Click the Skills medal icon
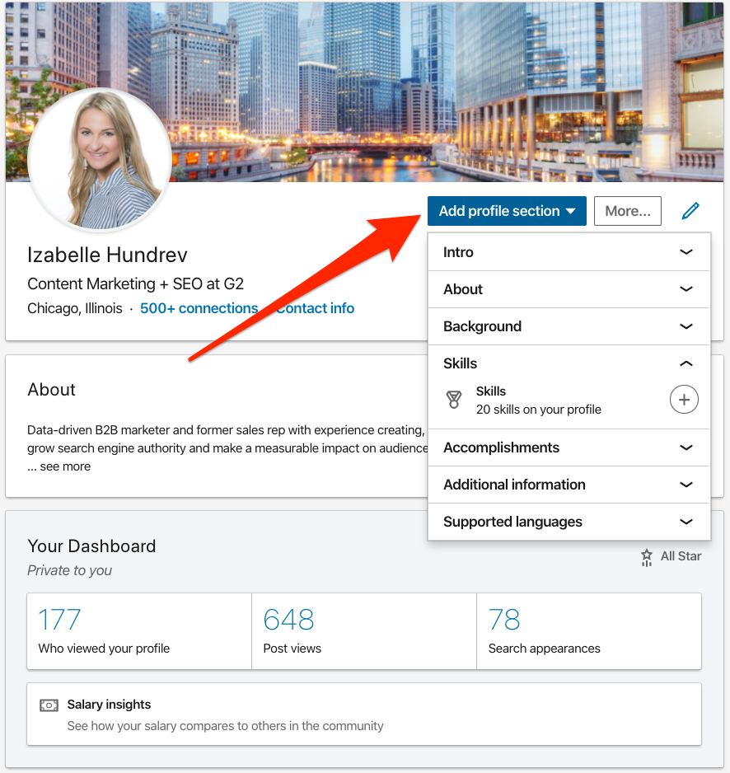Screen dimensions: 730x773 [454, 399]
